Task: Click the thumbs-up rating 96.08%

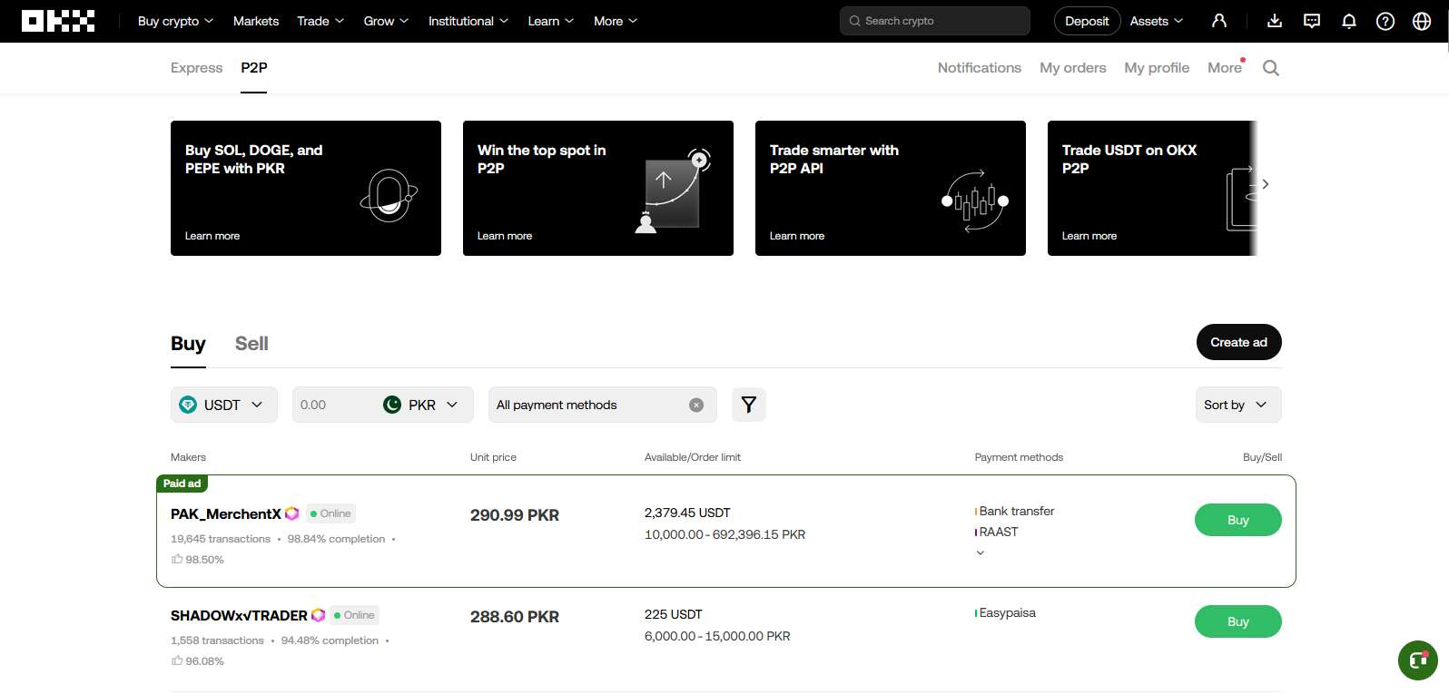Action: coord(197,661)
